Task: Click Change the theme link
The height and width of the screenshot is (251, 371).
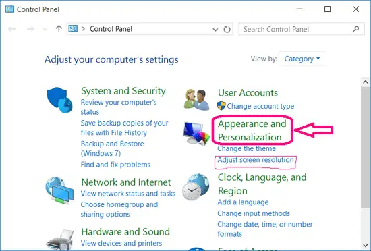Action: pos(246,148)
